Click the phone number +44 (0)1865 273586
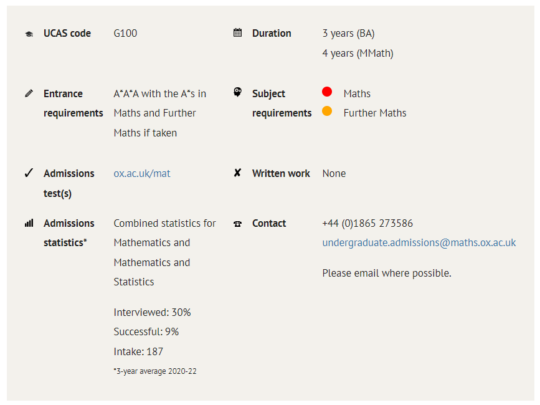Screen dimensions: 540x405 tap(367, 223)
